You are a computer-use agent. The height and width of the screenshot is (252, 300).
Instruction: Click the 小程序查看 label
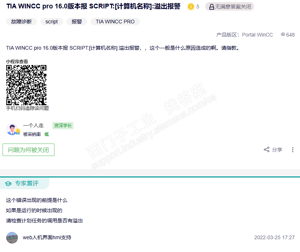pos(17,62)
